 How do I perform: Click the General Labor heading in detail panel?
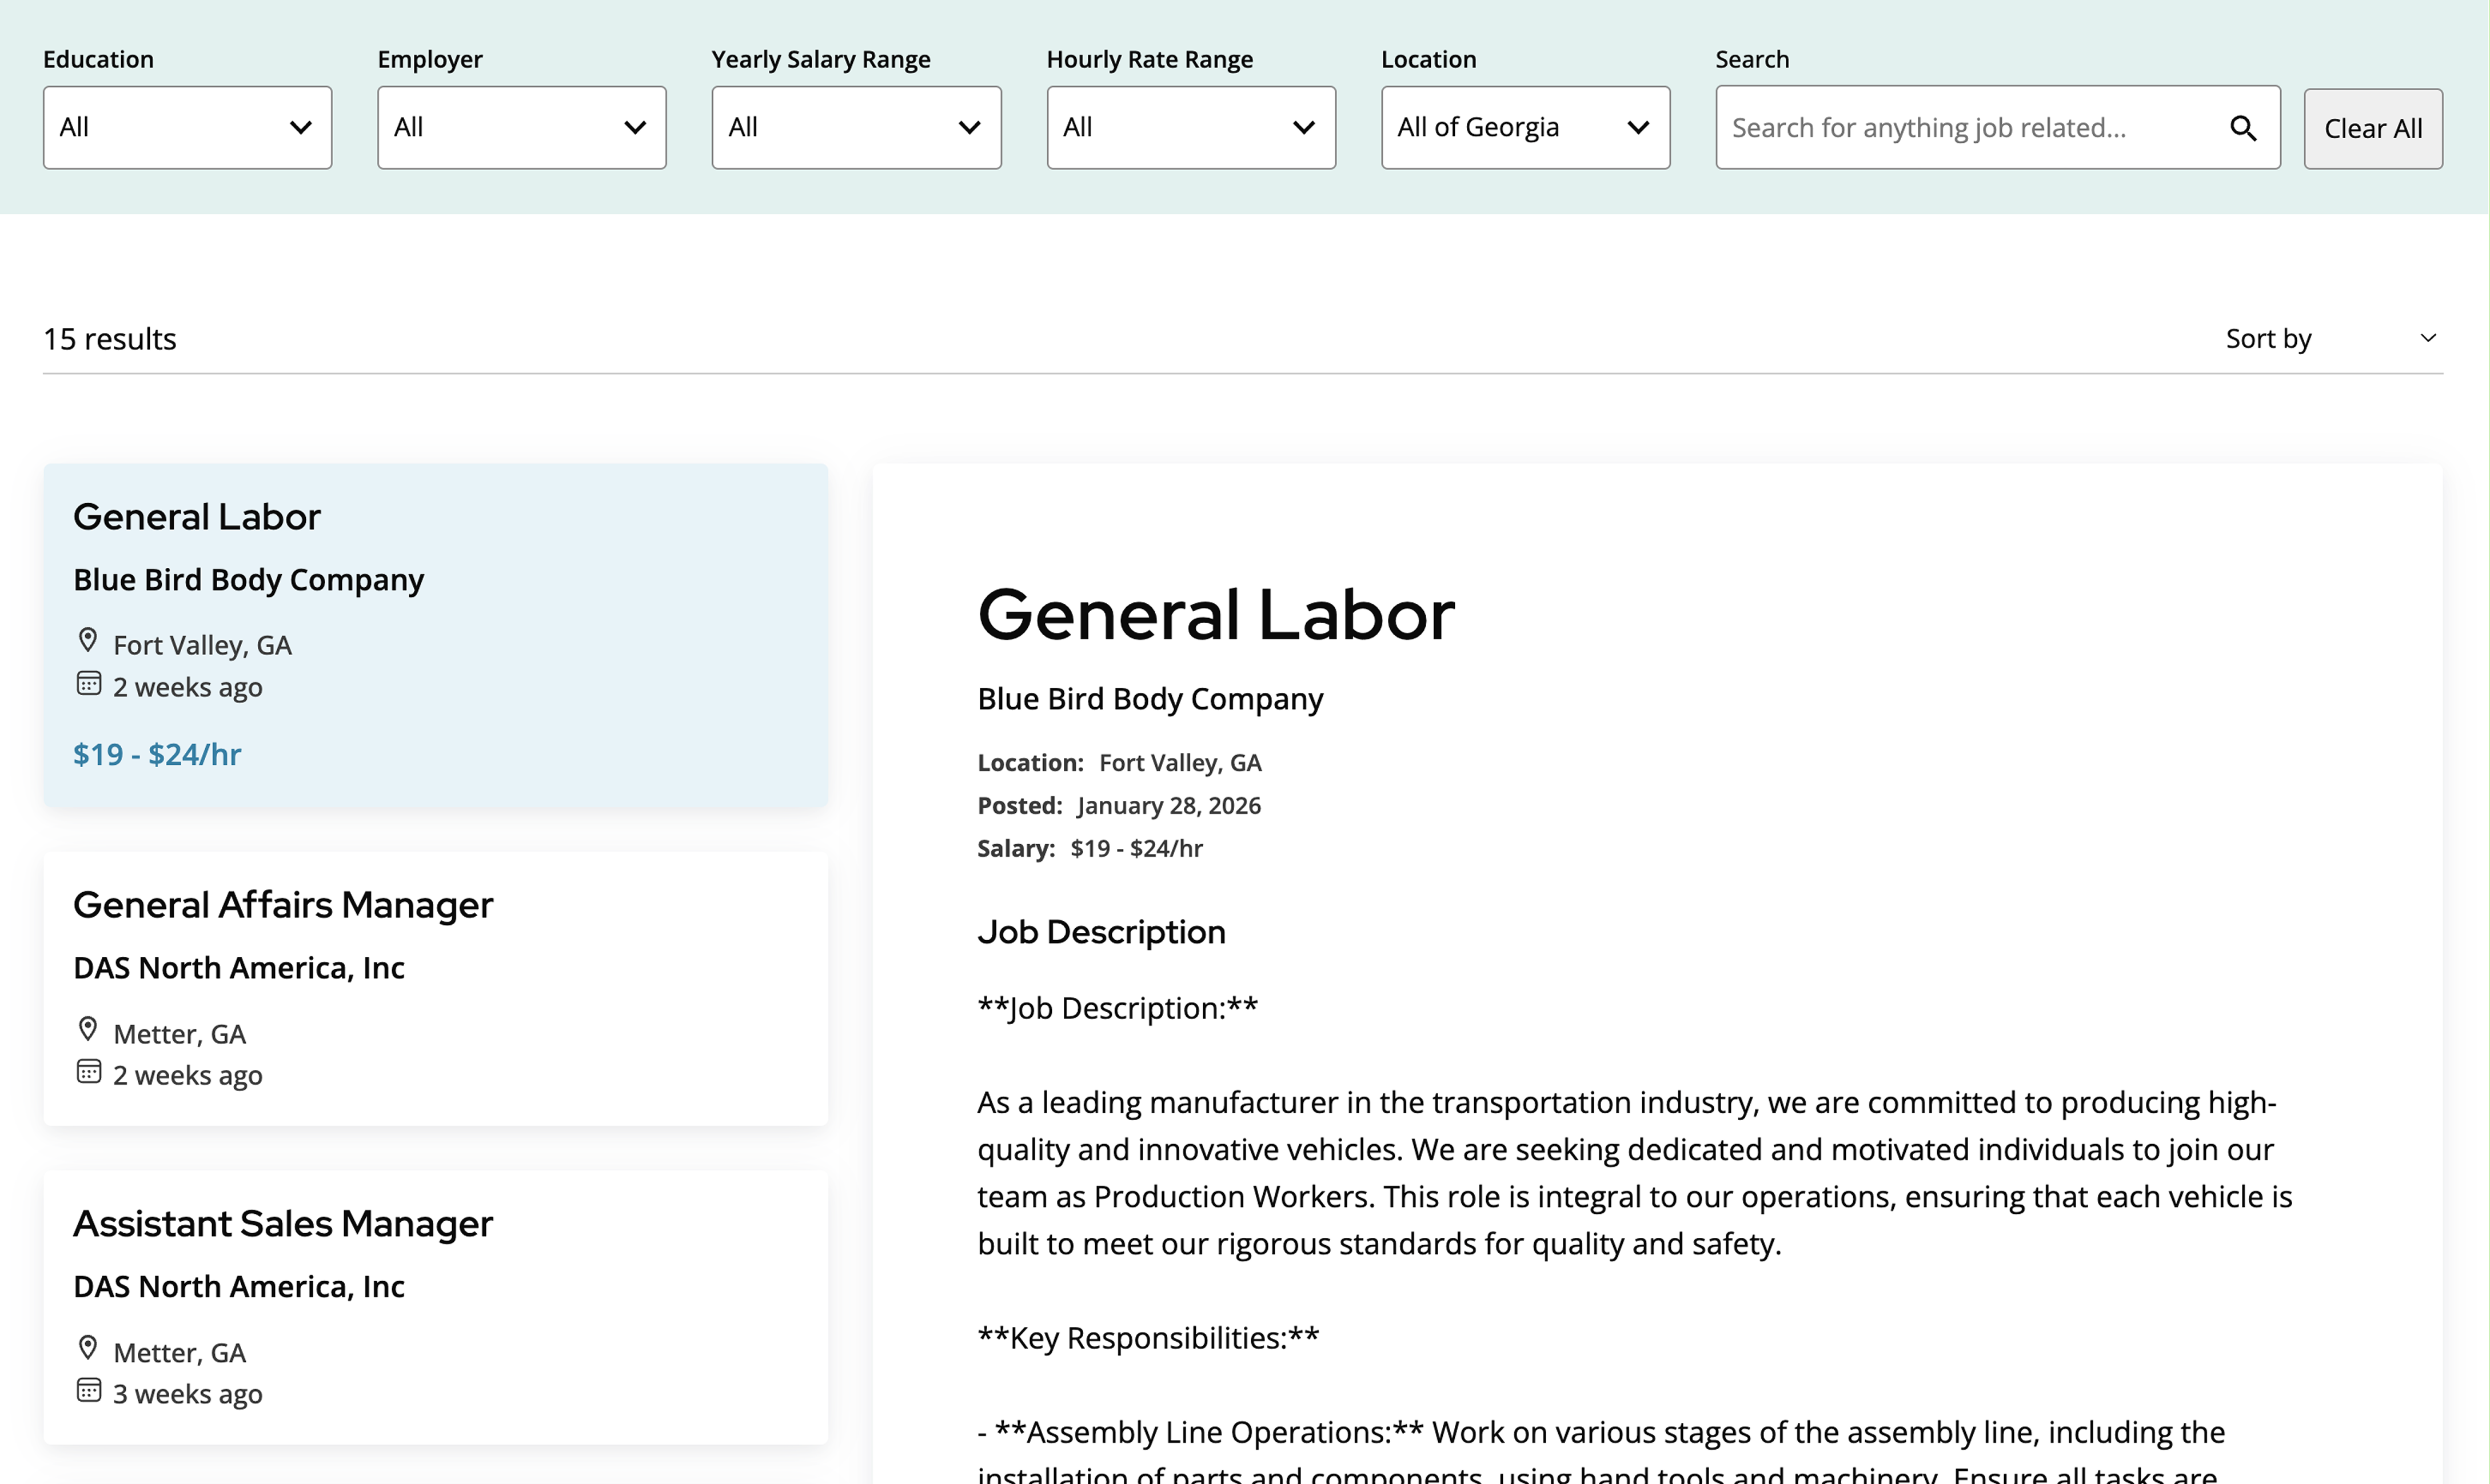(1215, 614)
